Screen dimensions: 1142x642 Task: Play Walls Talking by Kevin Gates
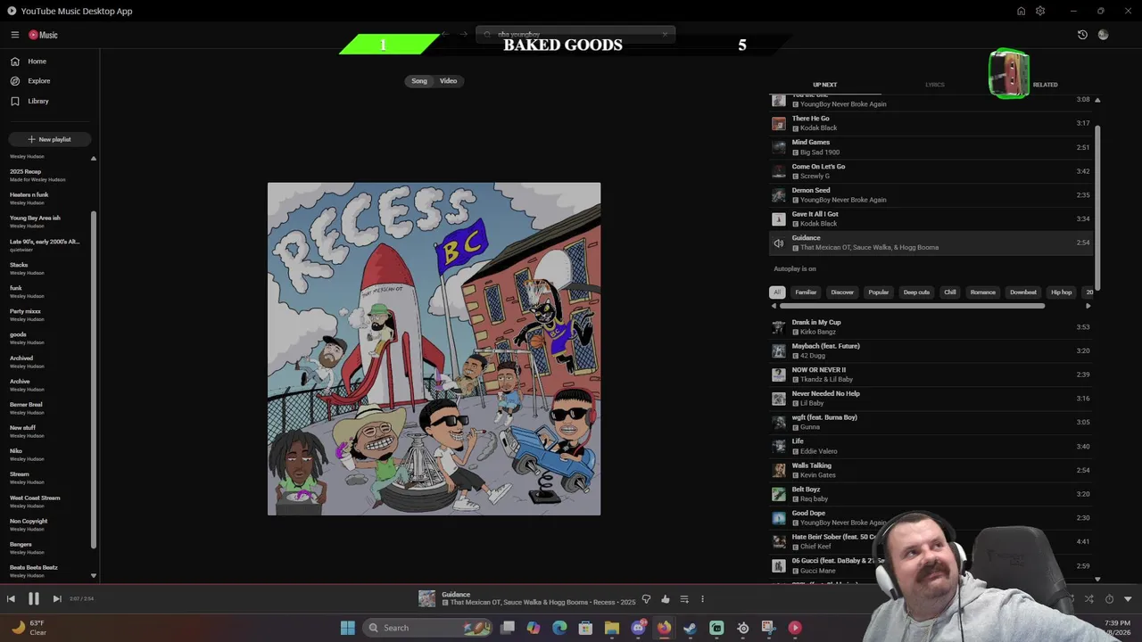point(931,470)
